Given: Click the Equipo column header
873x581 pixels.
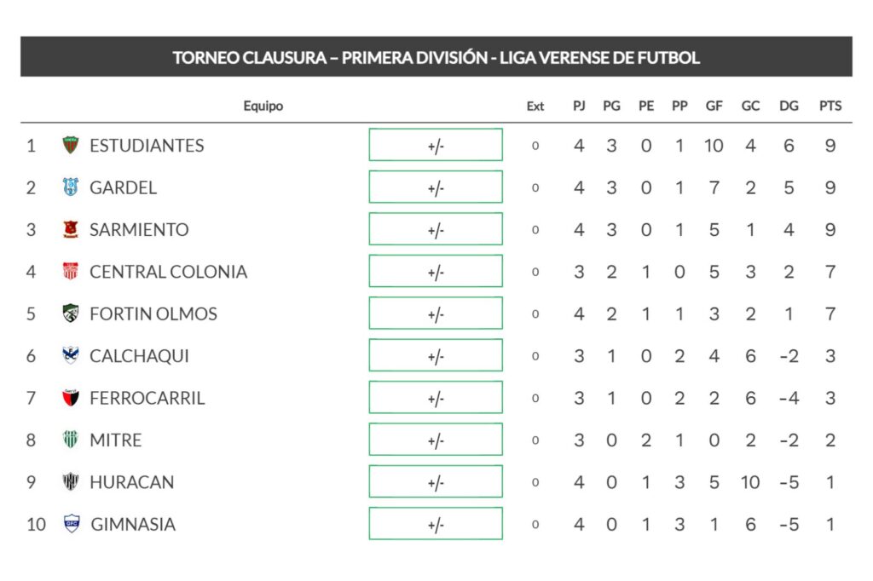Looking at the screenshot, I should point(263,106).
